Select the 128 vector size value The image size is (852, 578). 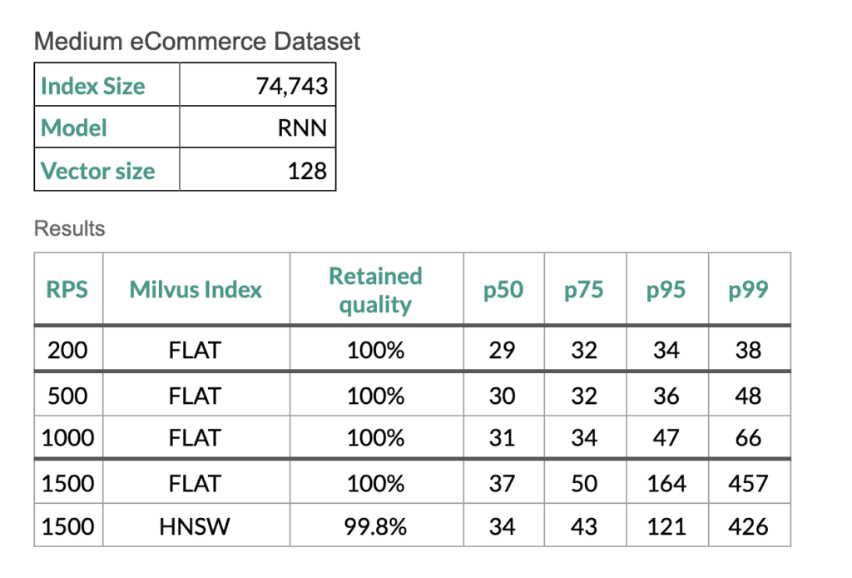coord(307,172)
